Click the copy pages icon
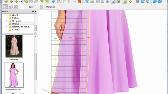Viewport: 168px width, 94px height. click(x=59, y=1)
